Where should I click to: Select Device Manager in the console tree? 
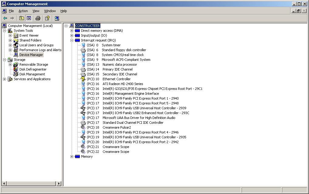coord(31,55)
